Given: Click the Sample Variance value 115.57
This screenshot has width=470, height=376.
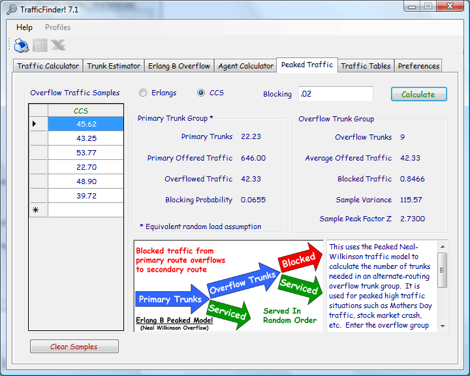Looking at the screenshot, I should point(411,200).
